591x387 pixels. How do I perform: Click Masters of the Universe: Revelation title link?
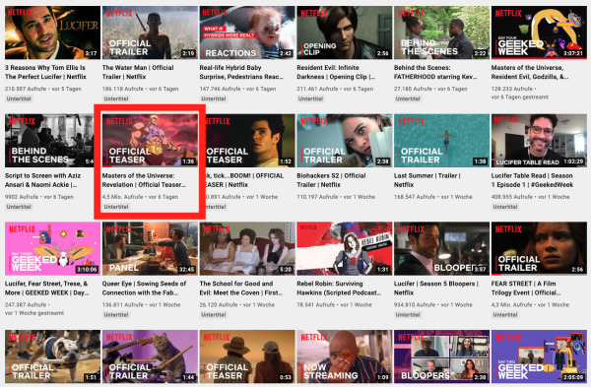click(144, 180)
